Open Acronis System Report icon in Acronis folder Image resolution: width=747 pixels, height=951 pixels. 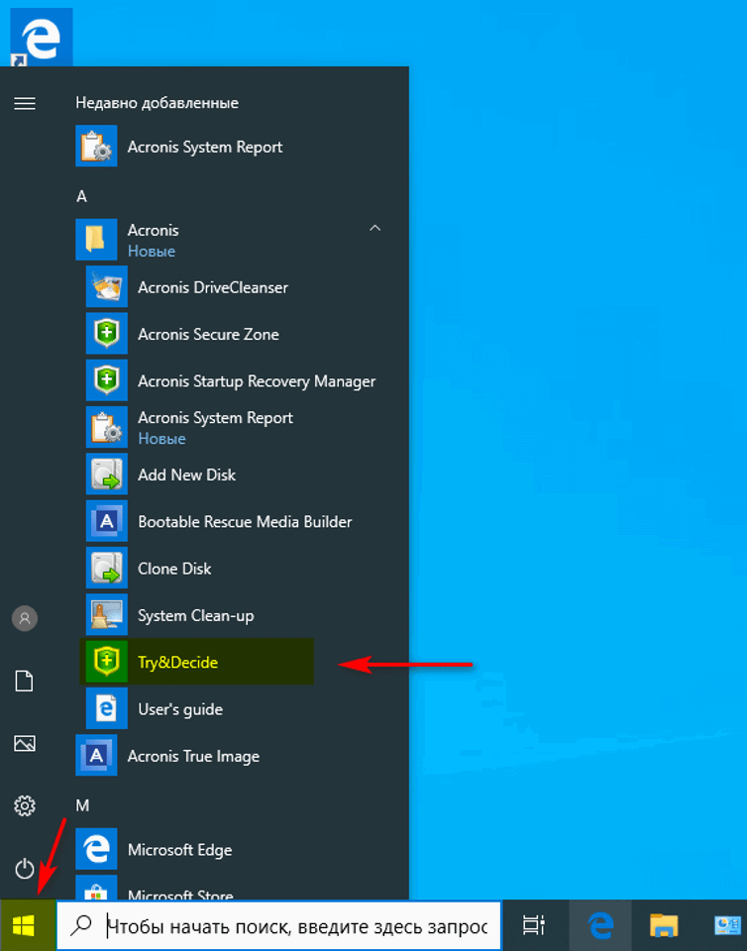[x=107, y=427]
